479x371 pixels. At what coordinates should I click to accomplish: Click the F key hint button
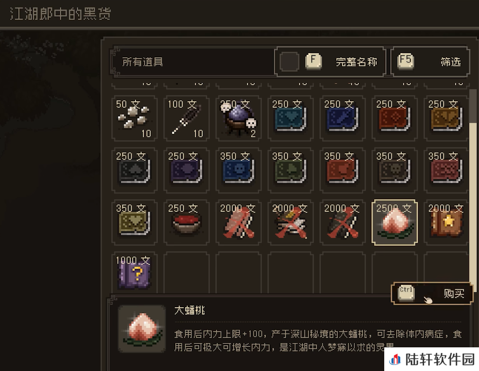pos(313,61)
